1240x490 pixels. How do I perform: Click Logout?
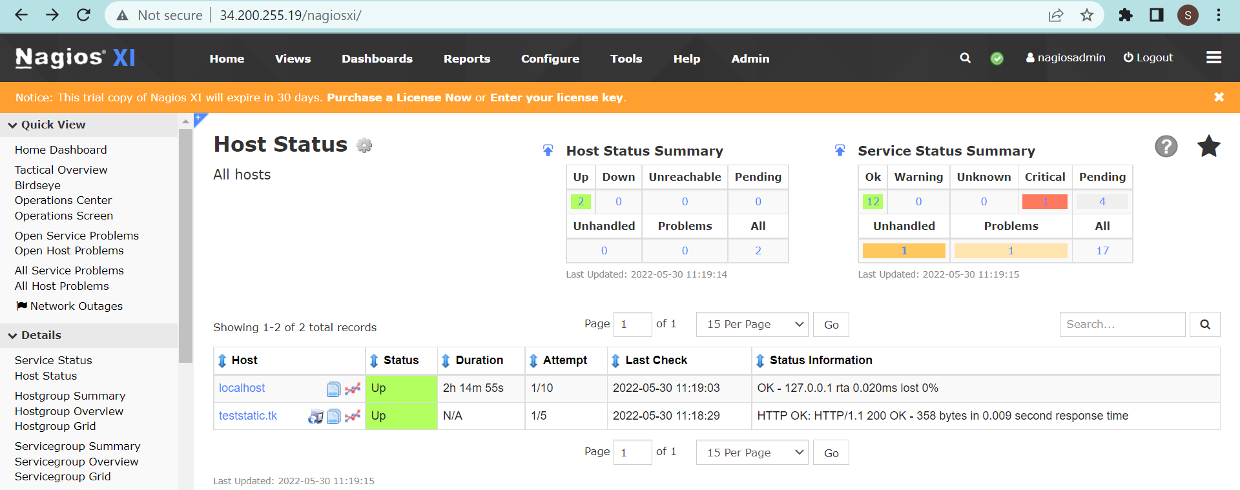coord(1148,57)
